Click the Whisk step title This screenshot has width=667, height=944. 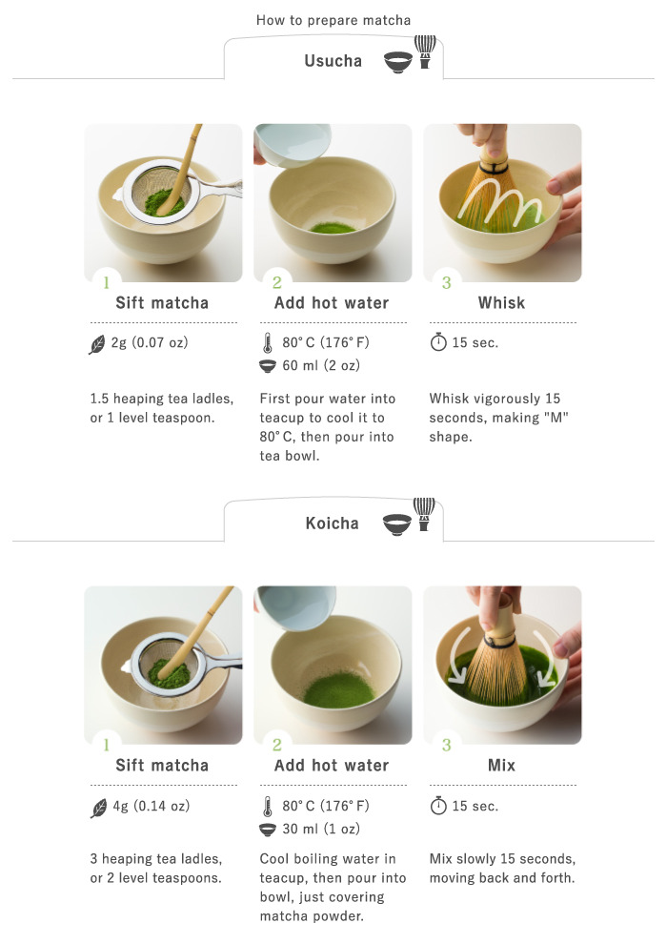tap(501, 303)
